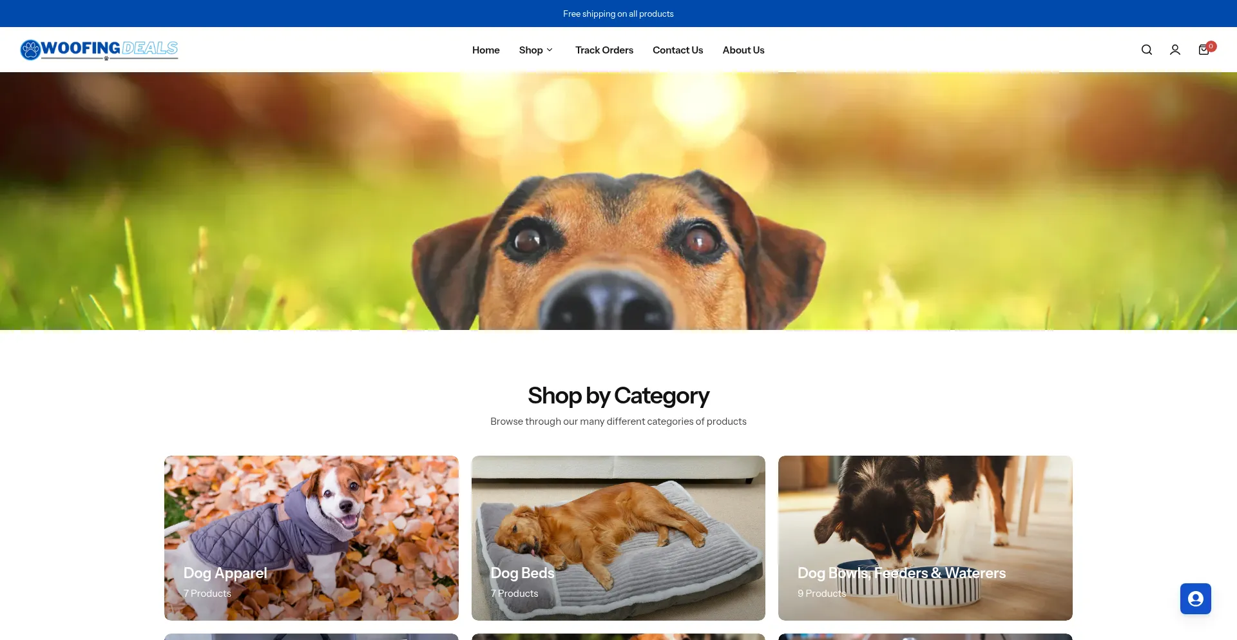Click the dog hero banner image
Image resolution: width=1237 pixels, height=640 pixels.
point(618,201)
